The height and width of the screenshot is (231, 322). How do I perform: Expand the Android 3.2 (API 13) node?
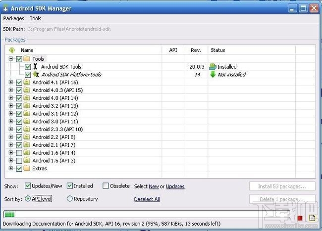[11, 105]
